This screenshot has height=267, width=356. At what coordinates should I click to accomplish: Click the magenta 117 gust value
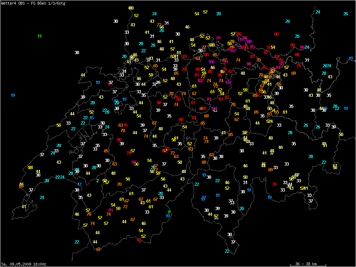click(240, 40)
